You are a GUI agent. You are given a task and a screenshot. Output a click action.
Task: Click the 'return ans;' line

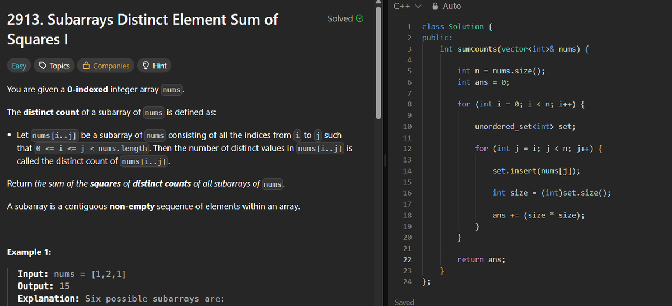(482, 259)
